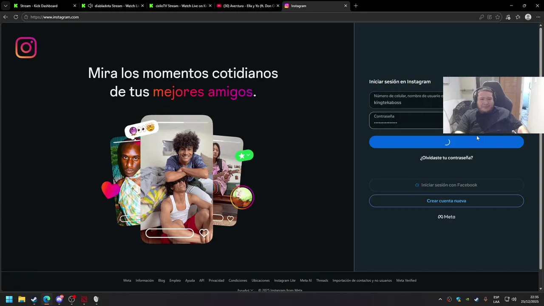Switch to the ciriloTV Stream tab
The image size is (544, 306).
click(x=181, y=6)
